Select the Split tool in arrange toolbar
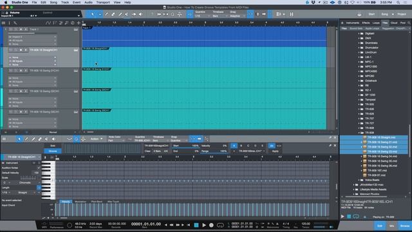 click(x=106, y=14)
